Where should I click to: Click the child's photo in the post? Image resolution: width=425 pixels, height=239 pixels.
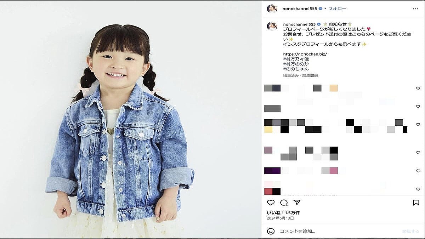(x=131, y=120)
